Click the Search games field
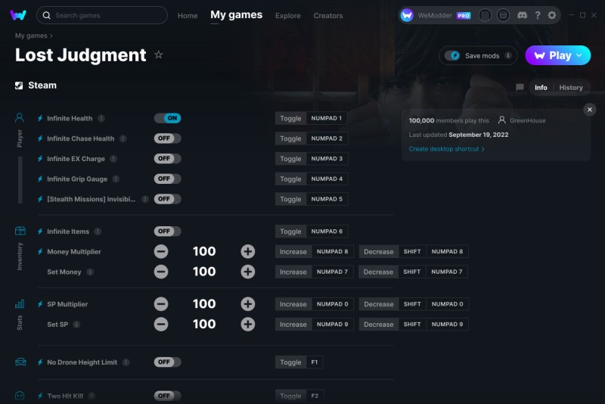 click(x=102, y=15)
